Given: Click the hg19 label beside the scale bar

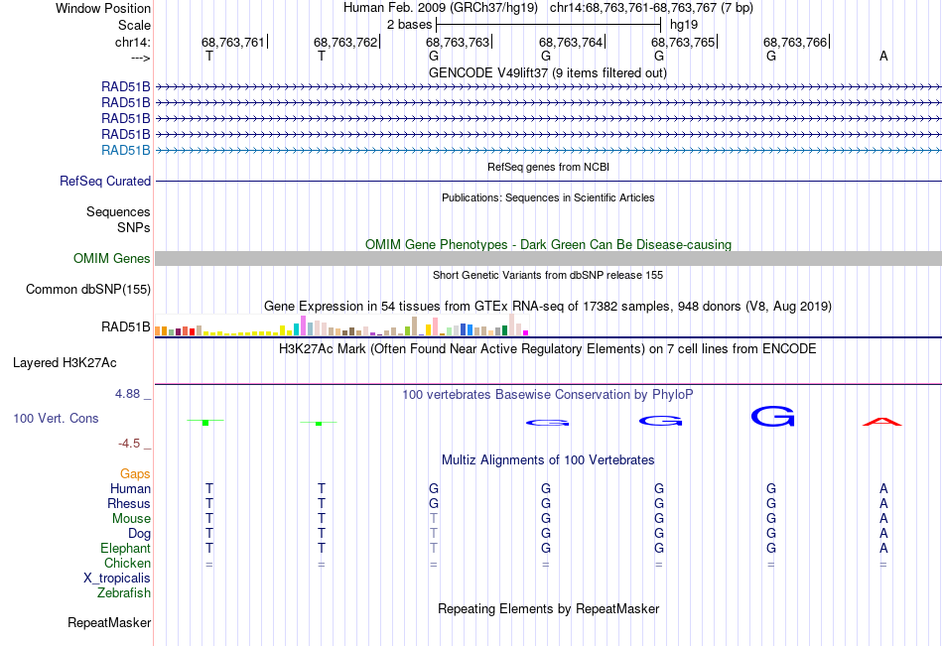Looking at the screenshot, I should [684, 25].
